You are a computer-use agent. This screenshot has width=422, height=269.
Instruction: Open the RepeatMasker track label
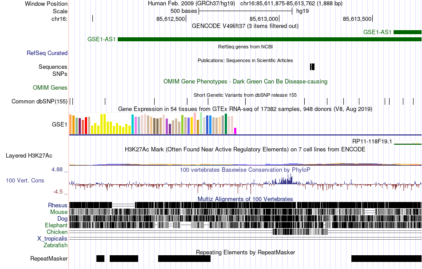pyautogui.click(x=49, y=258)
